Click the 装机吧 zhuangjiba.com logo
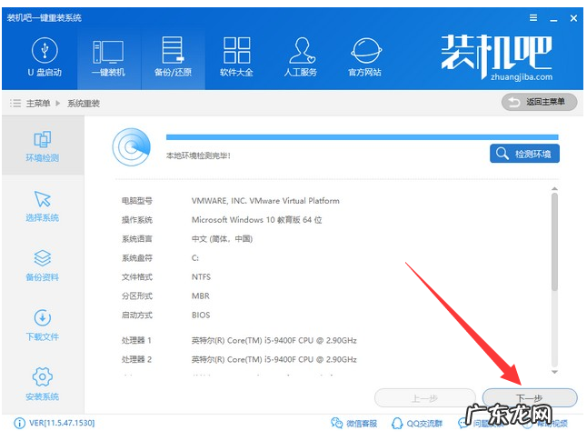The width and height of the screenshot is (587, 441). click(x=497, y=57)
